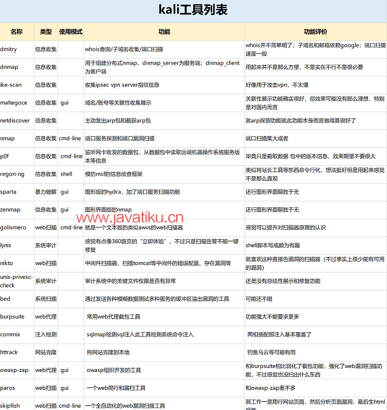Select the '使用模式' column header
The height and width of the screenshot is (410, 387).
71,32
